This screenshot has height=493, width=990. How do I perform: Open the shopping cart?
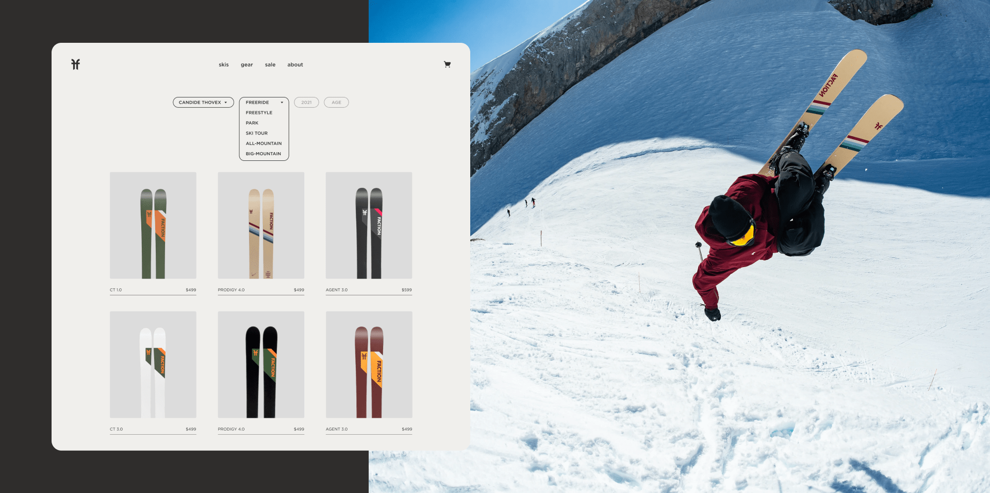pyautogui.click(x=447, y=64)
